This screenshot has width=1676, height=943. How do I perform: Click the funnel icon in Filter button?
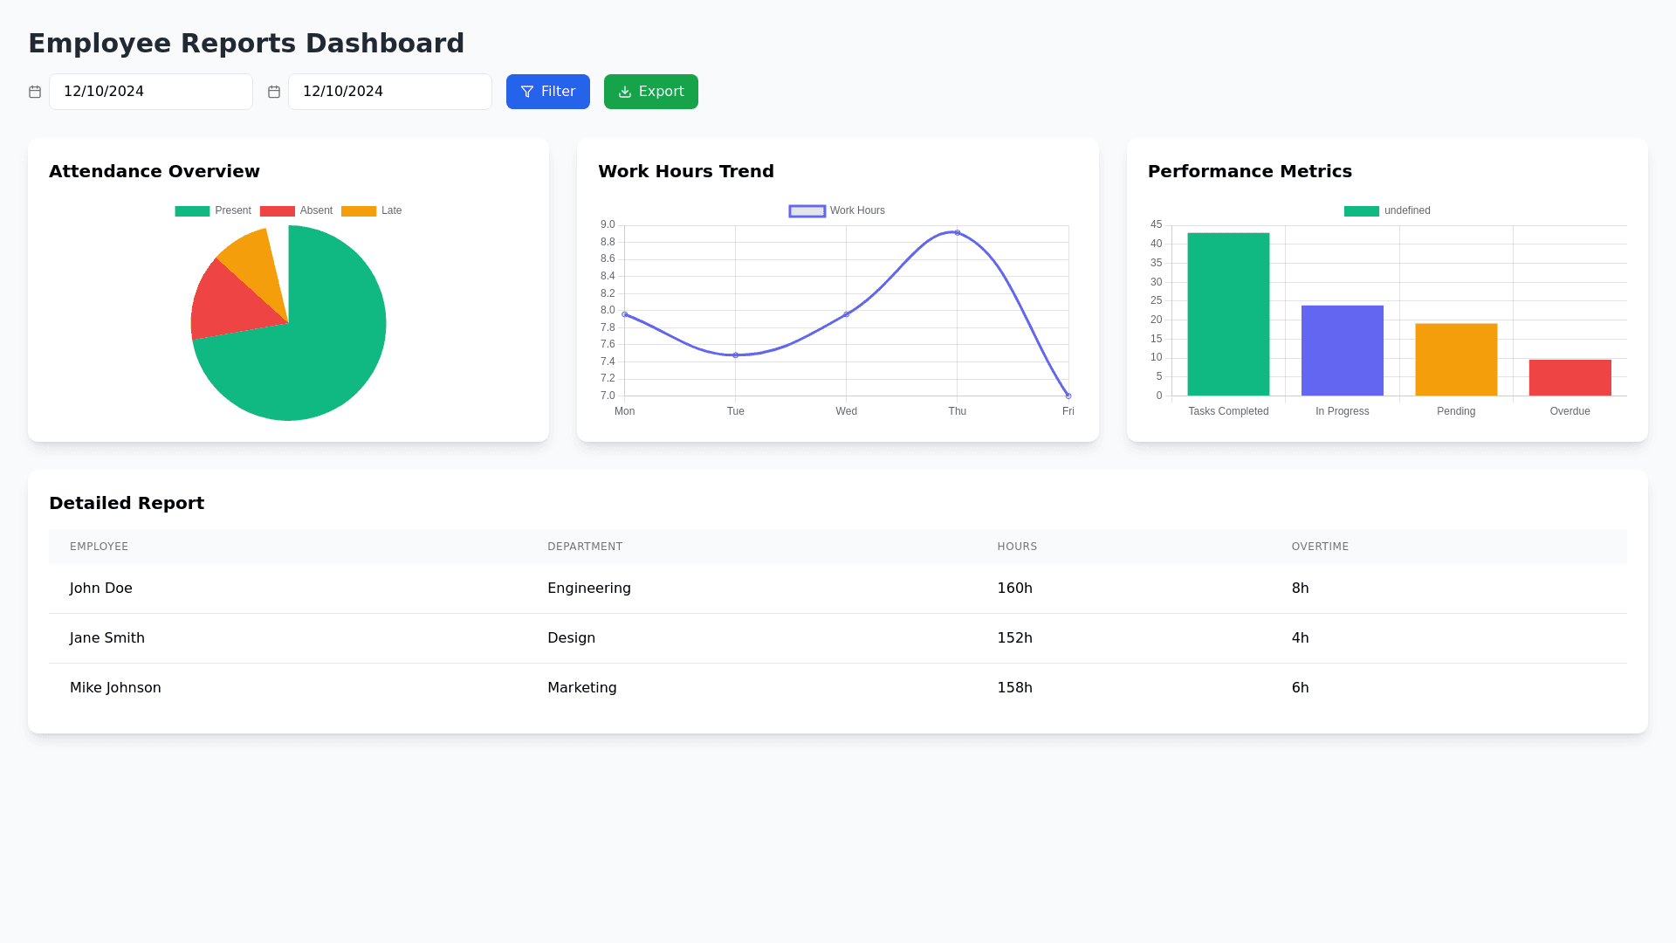(x=527, y=92)
